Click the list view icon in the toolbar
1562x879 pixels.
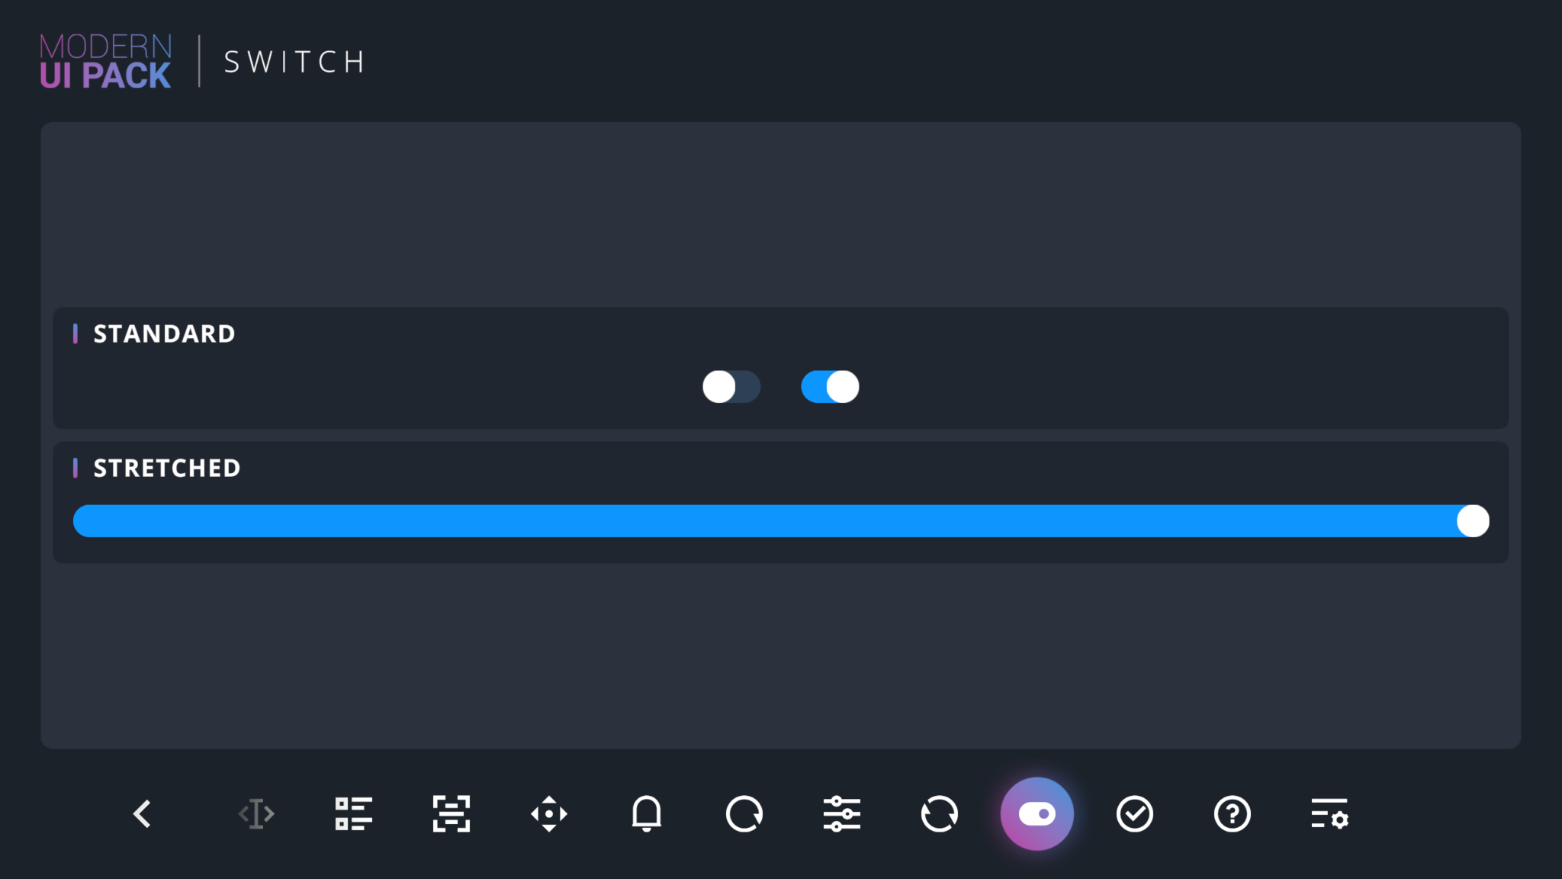(x=354, y=813)
